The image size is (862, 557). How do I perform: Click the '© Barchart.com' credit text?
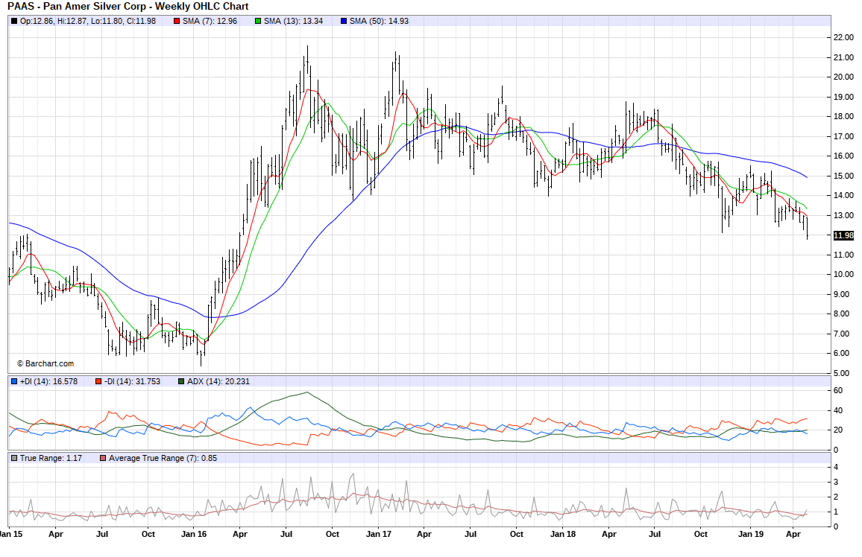[45, 364]
